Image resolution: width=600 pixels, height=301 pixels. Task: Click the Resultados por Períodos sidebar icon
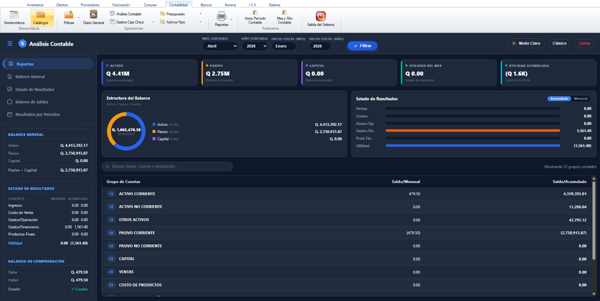[10, 115]
